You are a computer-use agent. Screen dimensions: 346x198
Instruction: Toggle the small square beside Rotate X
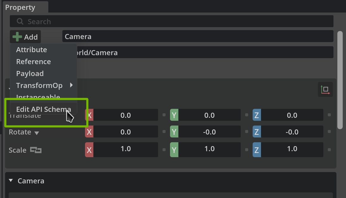pos(164,132)
